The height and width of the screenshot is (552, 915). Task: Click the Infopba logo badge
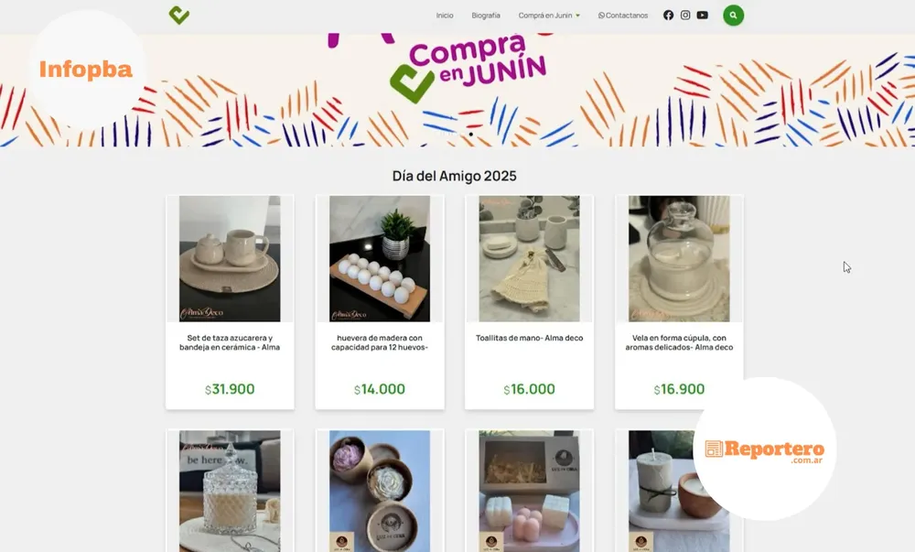click(x=86, y=70)
